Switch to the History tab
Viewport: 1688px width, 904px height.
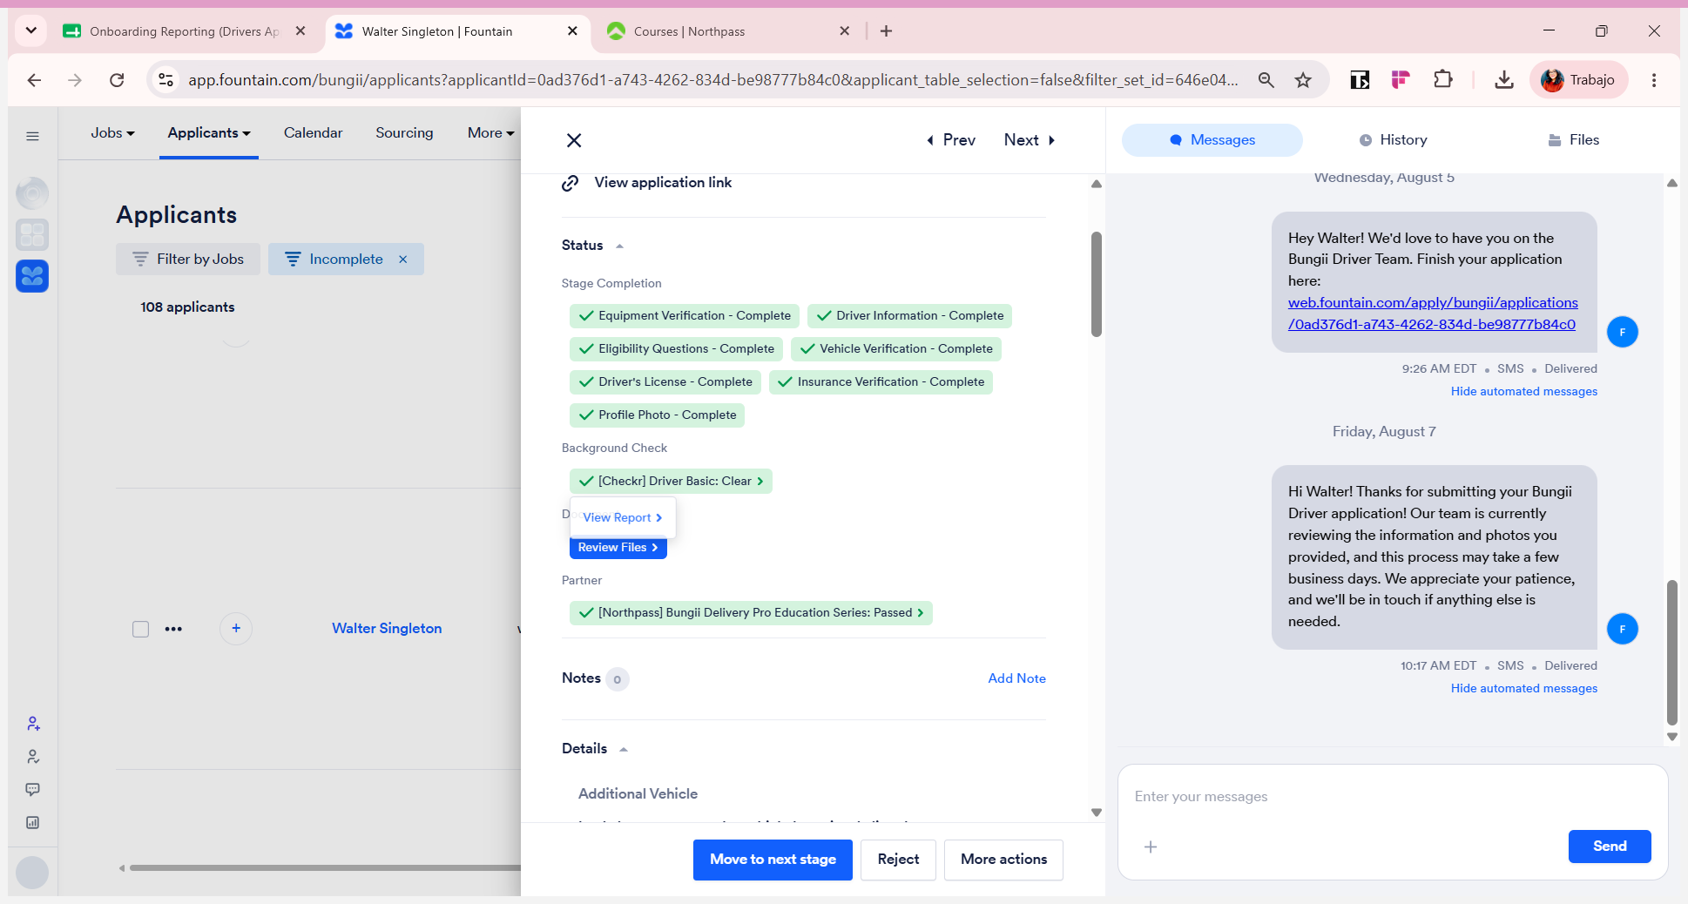(1394, 140)
